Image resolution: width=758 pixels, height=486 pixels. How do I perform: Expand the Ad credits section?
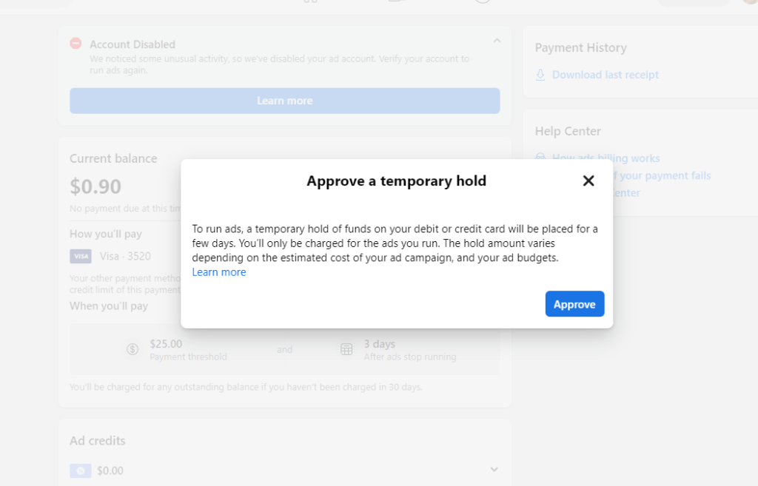(494, 469)
